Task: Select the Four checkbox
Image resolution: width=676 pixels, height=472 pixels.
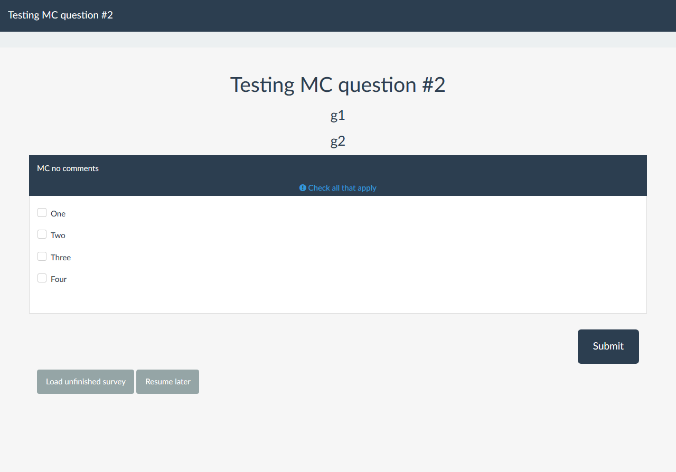Action: coord(42,278)
